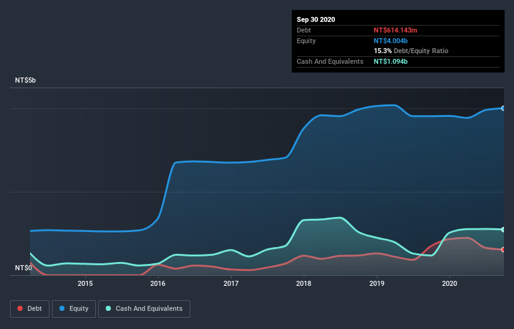Click the 2015 x-axis label
The width and height of the screenshot is (514, 329).
[x=85, y=283]
